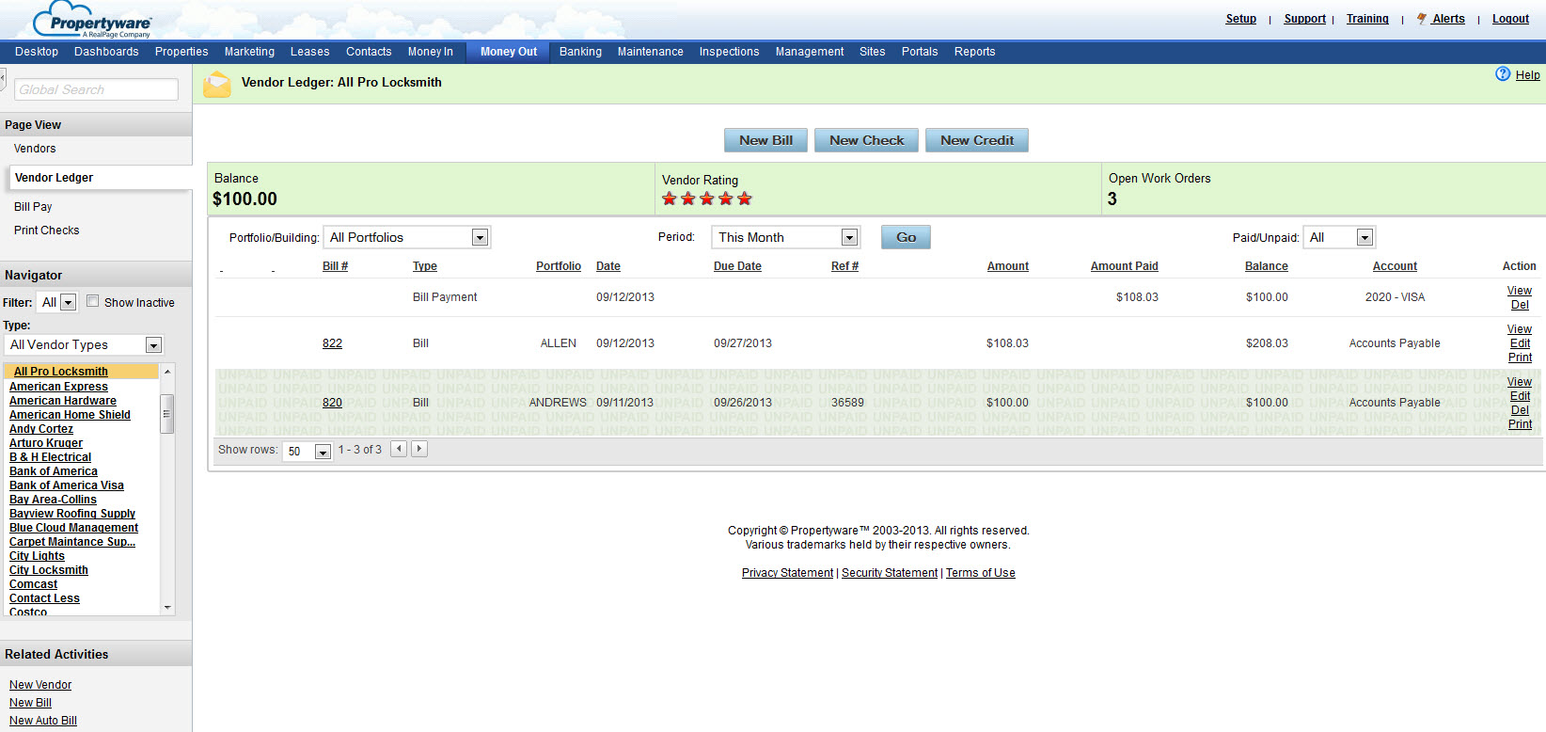The image size is (1546, 732).
Task: Open the Desktop menu
Action: click(37, 52)
